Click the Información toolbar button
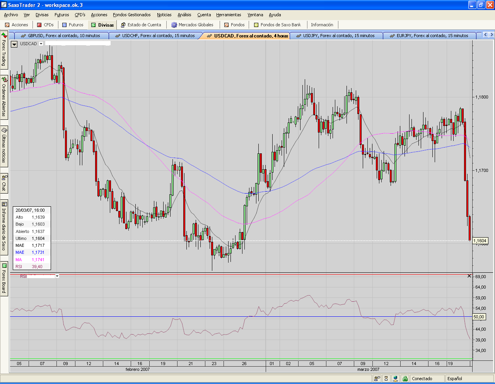 (322, 25)
